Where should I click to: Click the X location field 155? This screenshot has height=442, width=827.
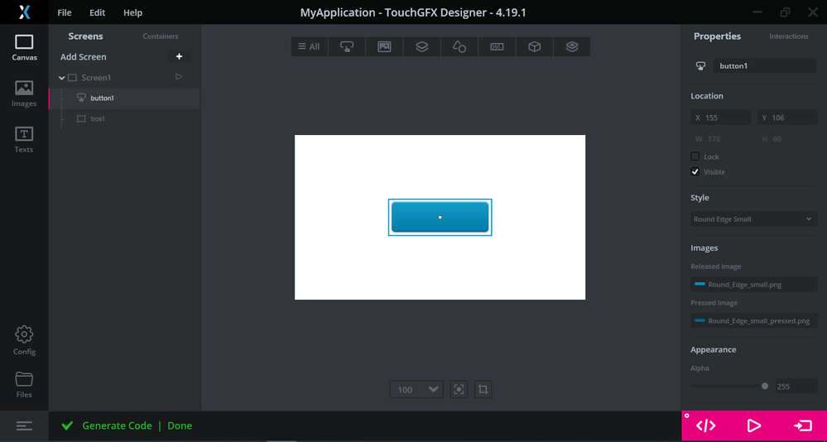click(721, 118)
